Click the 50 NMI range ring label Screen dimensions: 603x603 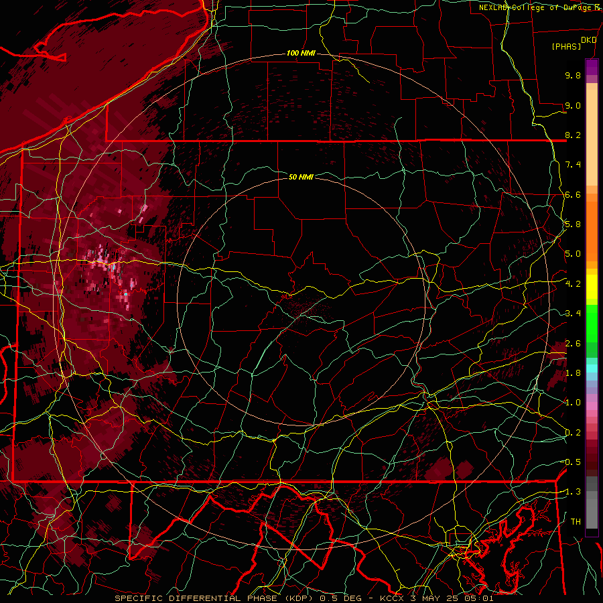coord(301,177)
